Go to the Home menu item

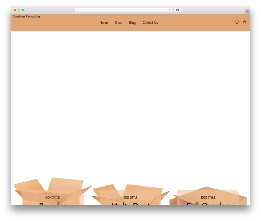[x=104, y=22]
